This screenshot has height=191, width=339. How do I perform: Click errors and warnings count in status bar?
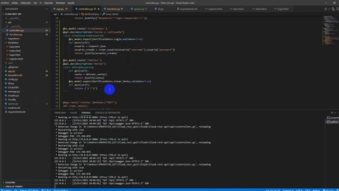point(46,190)
